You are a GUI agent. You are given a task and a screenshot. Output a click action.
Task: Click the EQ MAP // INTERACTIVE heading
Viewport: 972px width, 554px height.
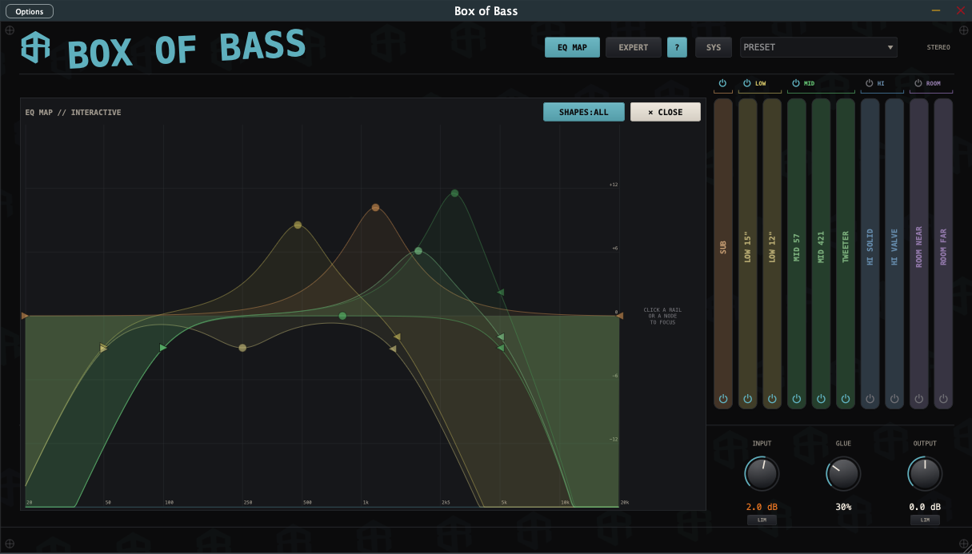pyautogui.click(x=74, y=113)
